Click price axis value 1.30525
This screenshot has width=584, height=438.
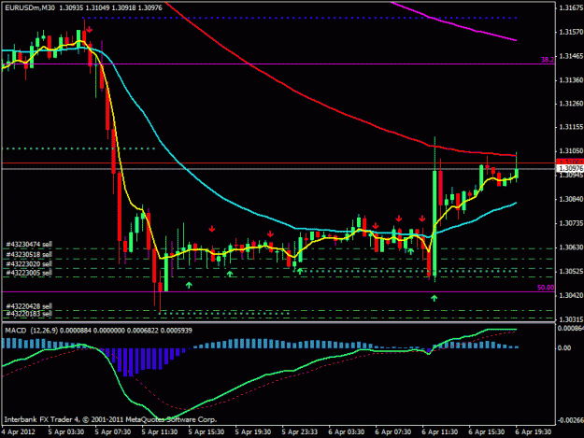pos(571,271)
